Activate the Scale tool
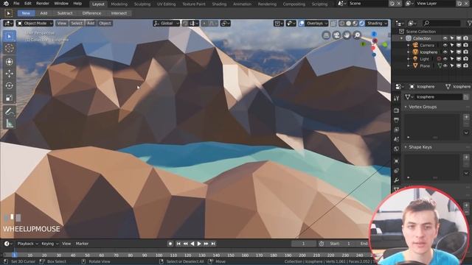The image size is (472, 265). (x=10, y=98)
